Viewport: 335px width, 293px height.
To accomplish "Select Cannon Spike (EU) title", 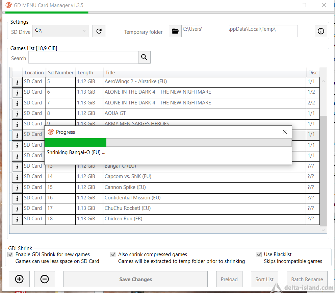I will point(125,187).
